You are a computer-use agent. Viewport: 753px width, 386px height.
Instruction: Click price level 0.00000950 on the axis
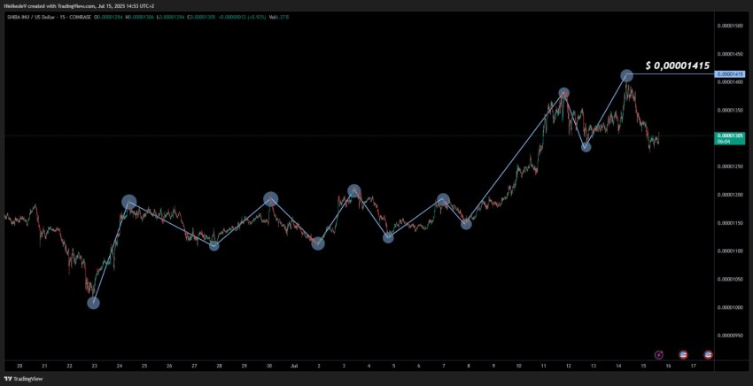pyautogui.click(x=730, y=336)
